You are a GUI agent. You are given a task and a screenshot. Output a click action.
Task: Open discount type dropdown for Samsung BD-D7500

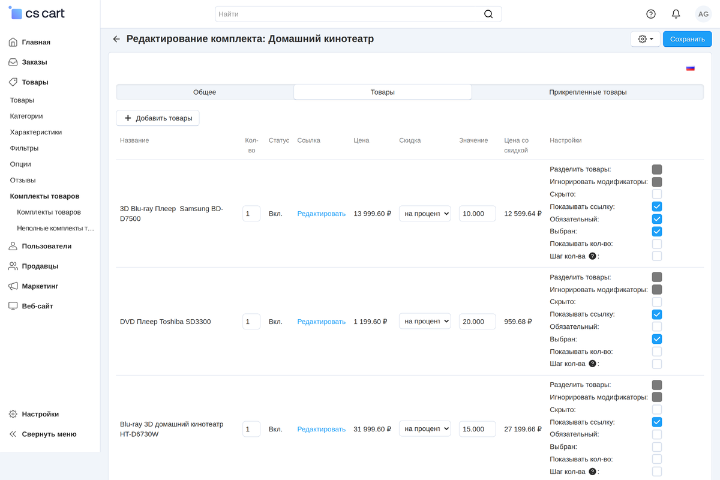[x=425, y=214]
